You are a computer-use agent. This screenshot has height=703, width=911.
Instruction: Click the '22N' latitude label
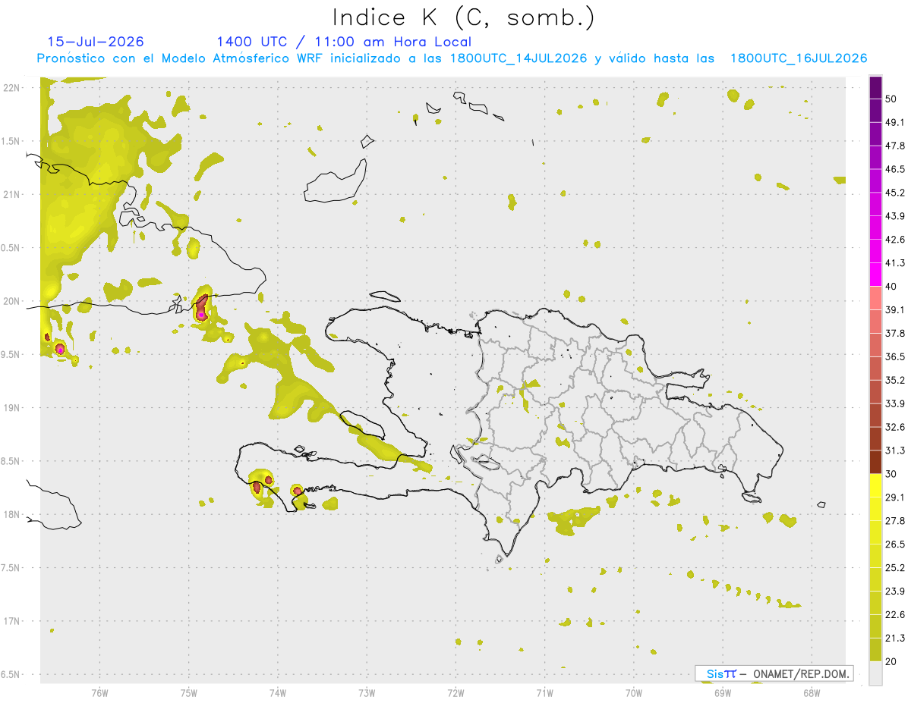12,88
